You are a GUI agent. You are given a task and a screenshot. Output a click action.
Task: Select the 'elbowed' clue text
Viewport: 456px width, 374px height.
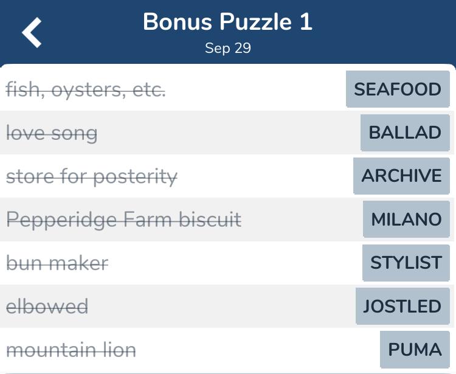tap(47, 306)
